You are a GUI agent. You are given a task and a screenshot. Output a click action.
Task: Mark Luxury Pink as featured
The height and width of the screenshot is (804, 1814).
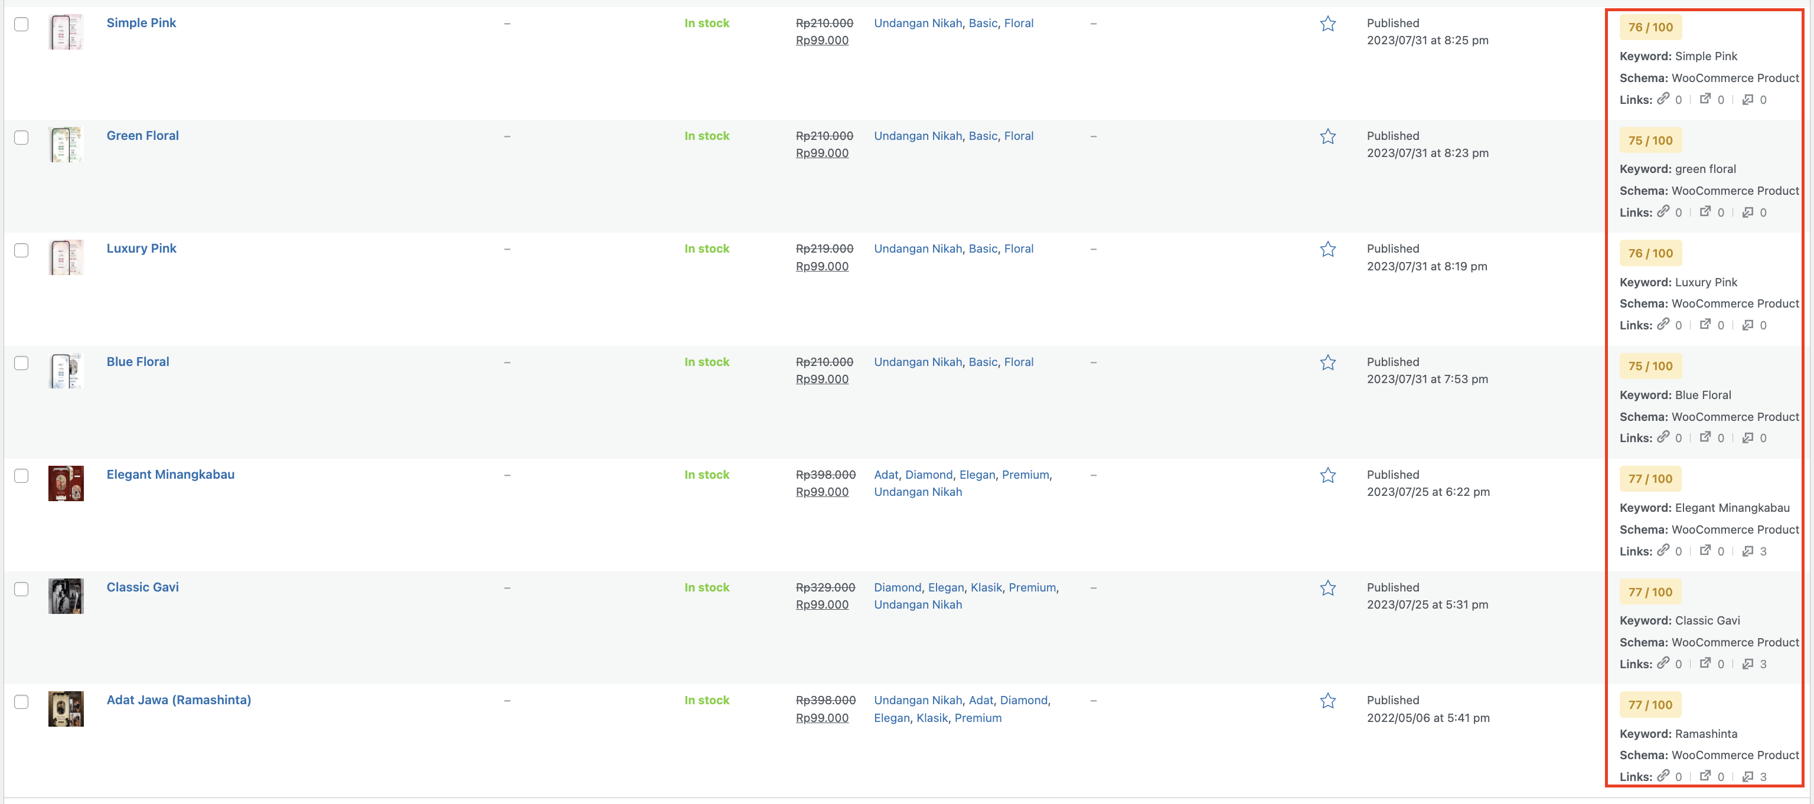[x=1327, y=249]
